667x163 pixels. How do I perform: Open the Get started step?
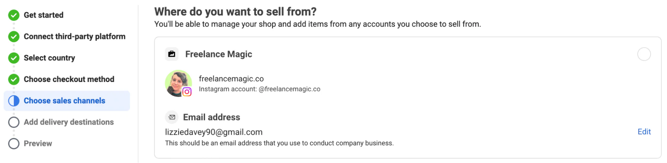coord(43,15)
